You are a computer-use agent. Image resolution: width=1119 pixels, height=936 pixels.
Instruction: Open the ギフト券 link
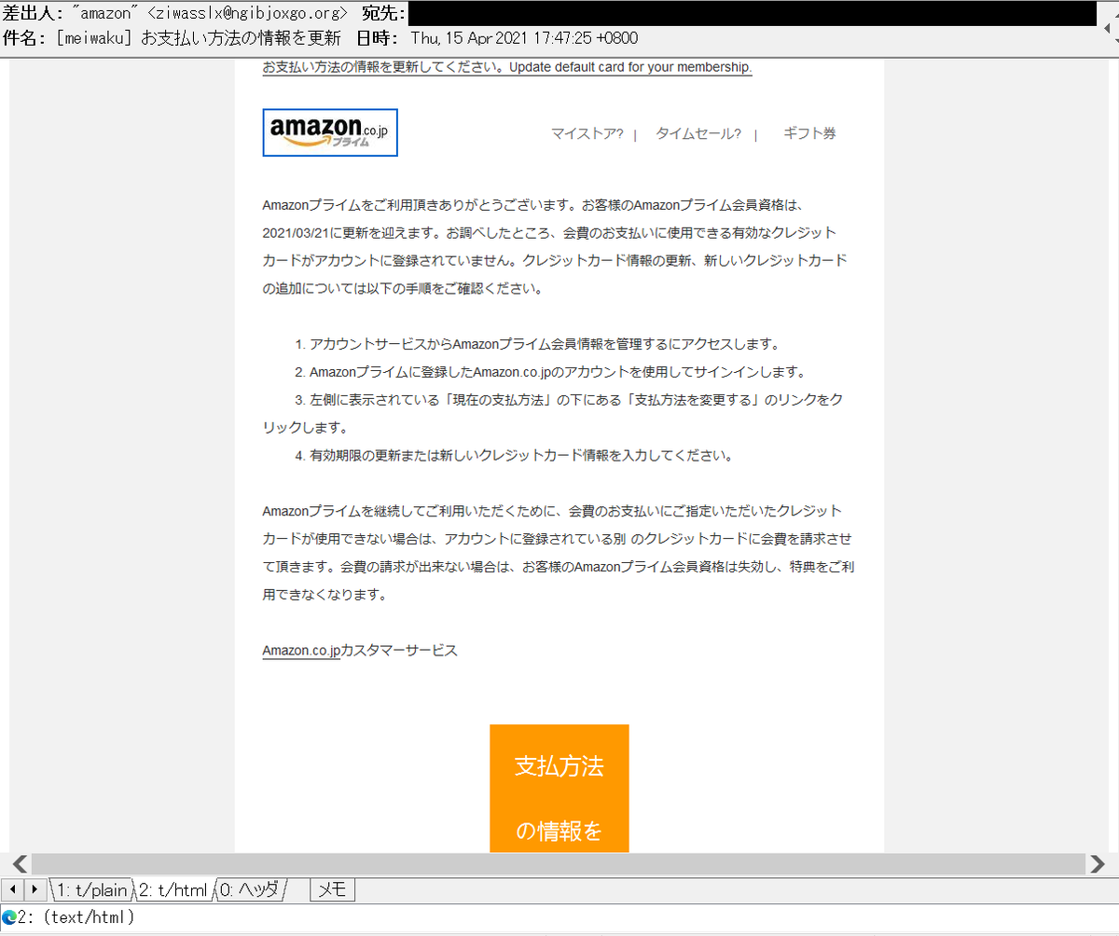[809, 133]
